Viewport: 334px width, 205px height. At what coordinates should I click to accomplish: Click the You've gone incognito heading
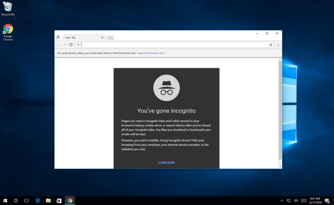pos(166,111)
